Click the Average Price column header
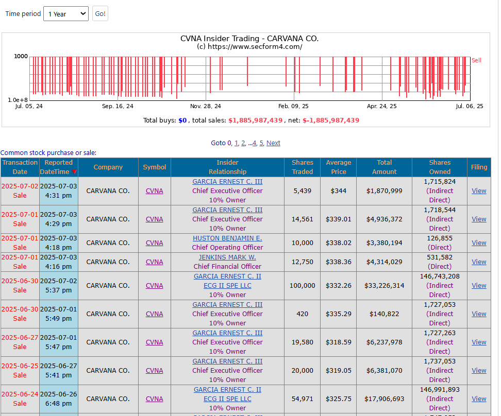This screenshot has height=416, width=501. tap(338, 167)
